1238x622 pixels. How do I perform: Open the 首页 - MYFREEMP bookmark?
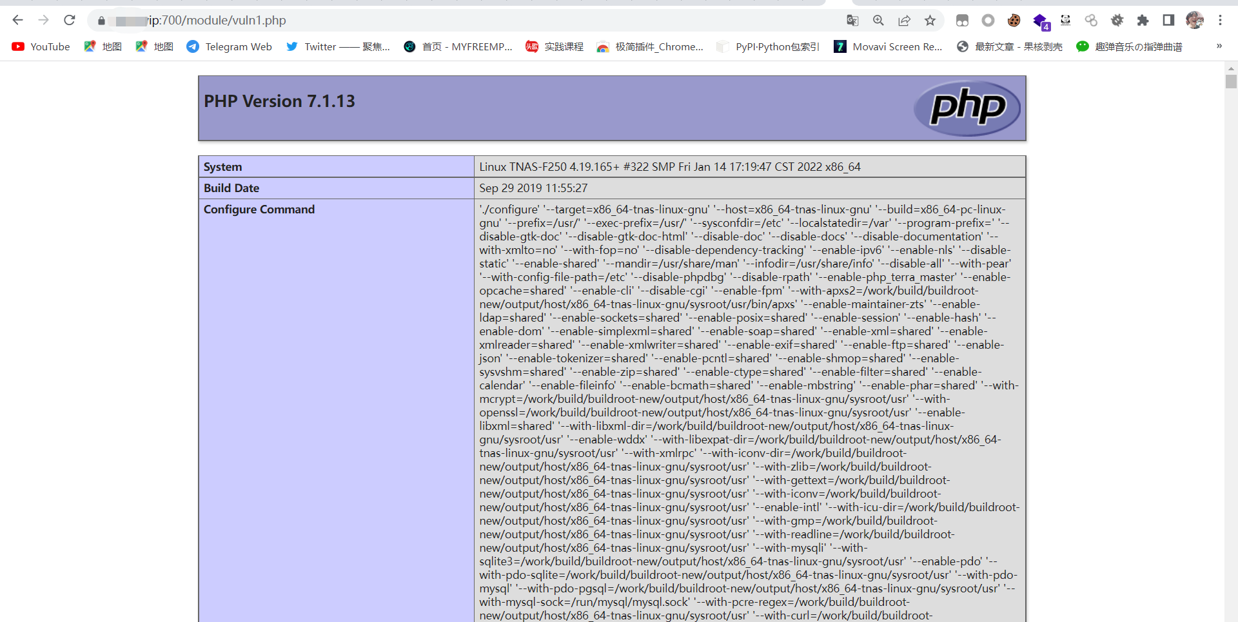pyautogui.click(x=457, y=46)
